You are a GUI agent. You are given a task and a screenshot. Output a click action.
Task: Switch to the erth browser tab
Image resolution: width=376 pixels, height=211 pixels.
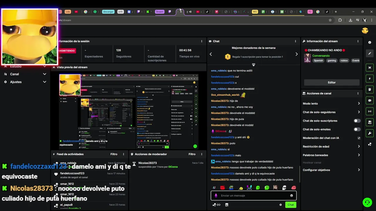120,12
